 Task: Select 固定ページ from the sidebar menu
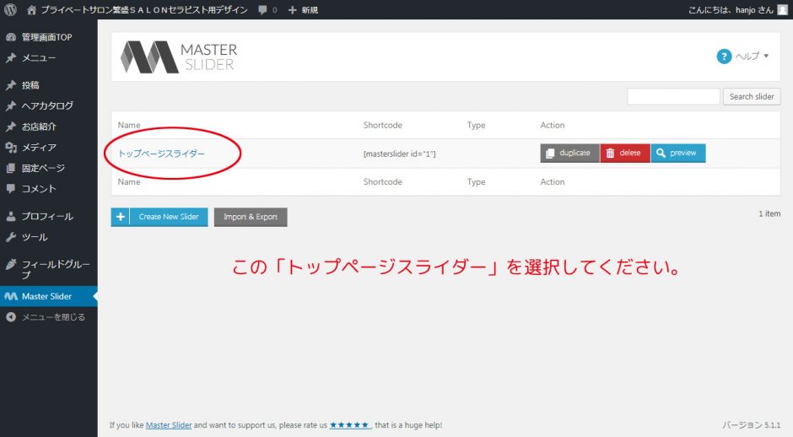click(43, 168)
